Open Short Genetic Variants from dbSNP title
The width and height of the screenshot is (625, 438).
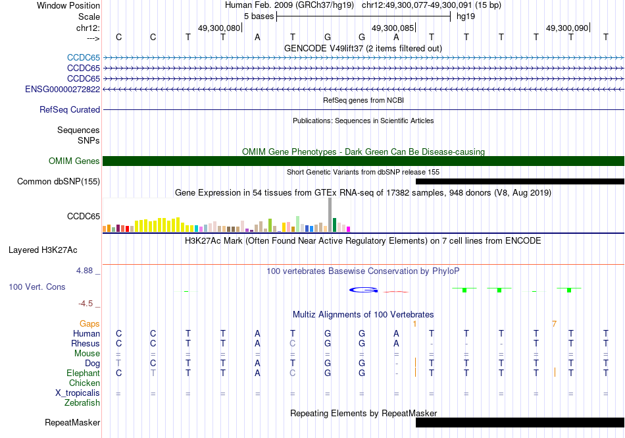(363, 172)
